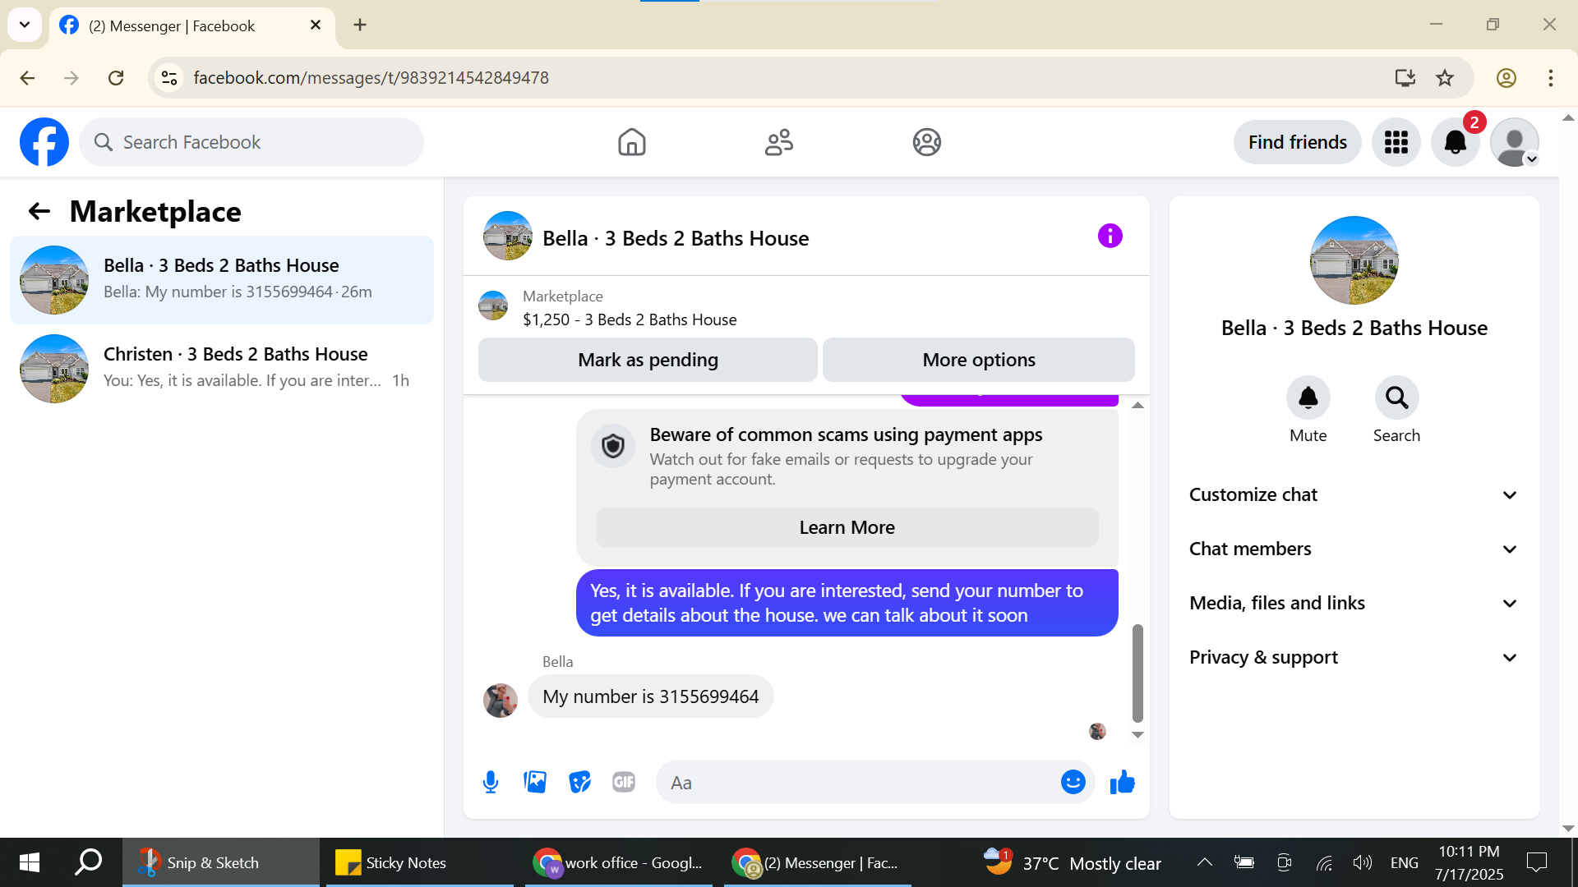Show hidden system tray icons
1578x887 pixels.
1204,862
